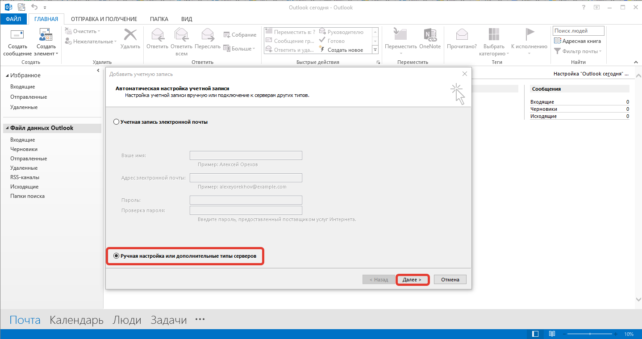Open quick access toolbar customize dropdown
This screenshot has height=339, width=642.
tap(45, 8)
